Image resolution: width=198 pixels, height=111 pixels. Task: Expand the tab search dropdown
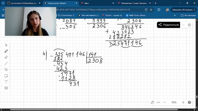[x=3, y=3]
